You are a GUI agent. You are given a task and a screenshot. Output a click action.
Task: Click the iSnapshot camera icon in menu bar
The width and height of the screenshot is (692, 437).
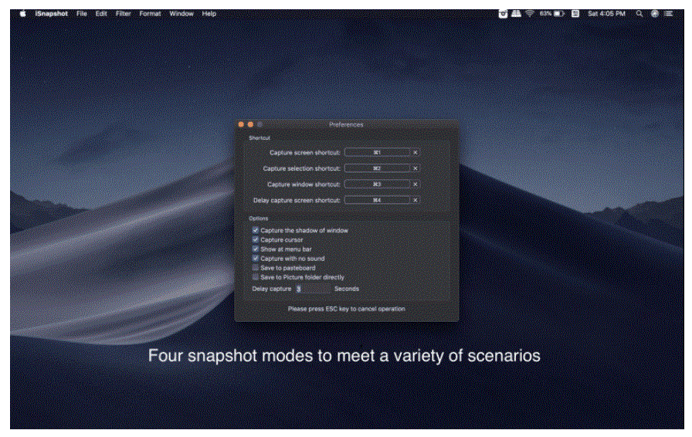(503, 14)
